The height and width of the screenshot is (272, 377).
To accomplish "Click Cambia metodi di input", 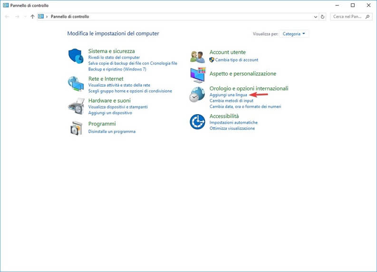I will coord(232,101).
